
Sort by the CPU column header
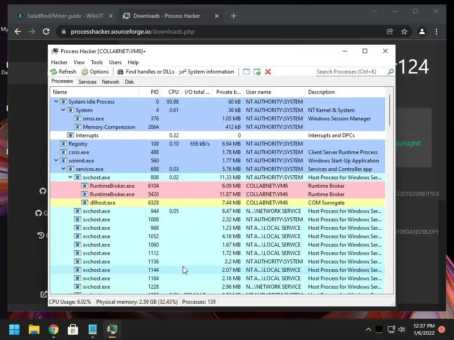point(172,92)
